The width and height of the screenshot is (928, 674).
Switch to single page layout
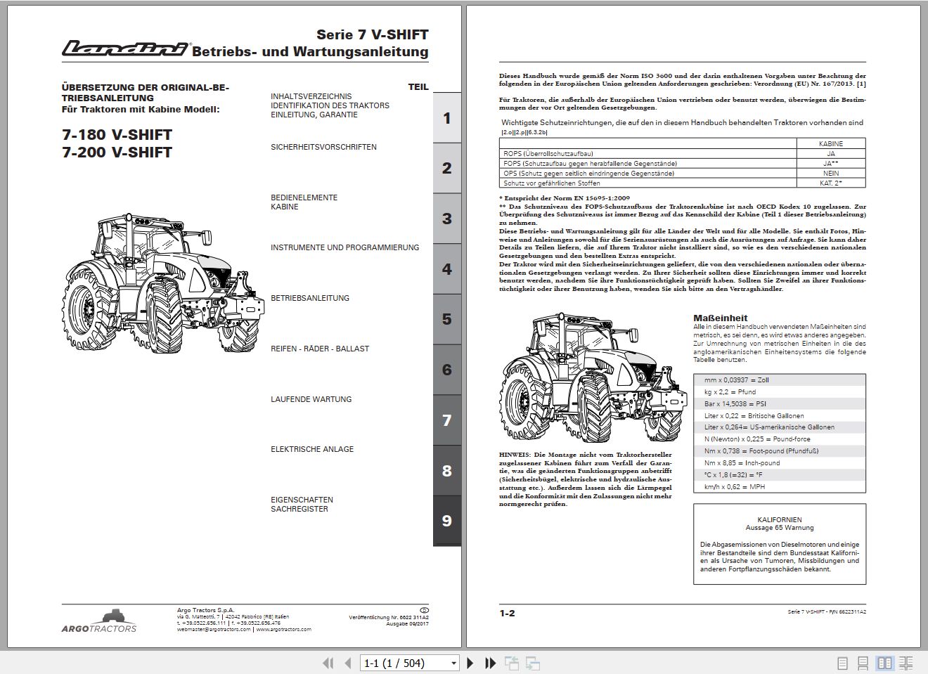click(x=843, y=663)
